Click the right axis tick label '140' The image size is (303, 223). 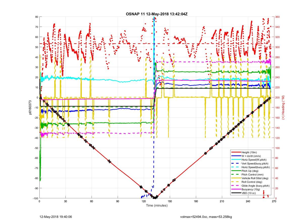(x=278, y=128)
